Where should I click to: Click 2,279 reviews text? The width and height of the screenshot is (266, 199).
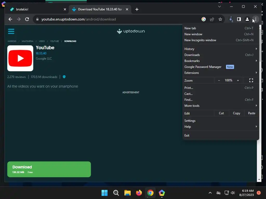click(16, 77)
